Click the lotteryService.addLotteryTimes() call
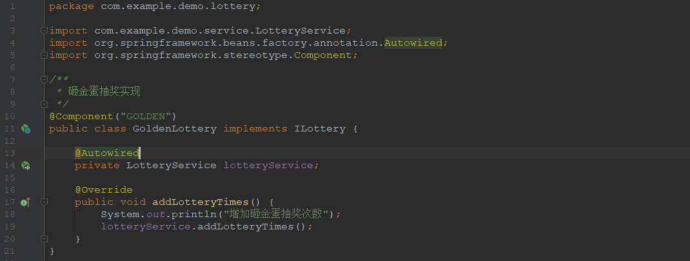The width and height of the screenshot is (690, 261). click(x=203, y=227)
